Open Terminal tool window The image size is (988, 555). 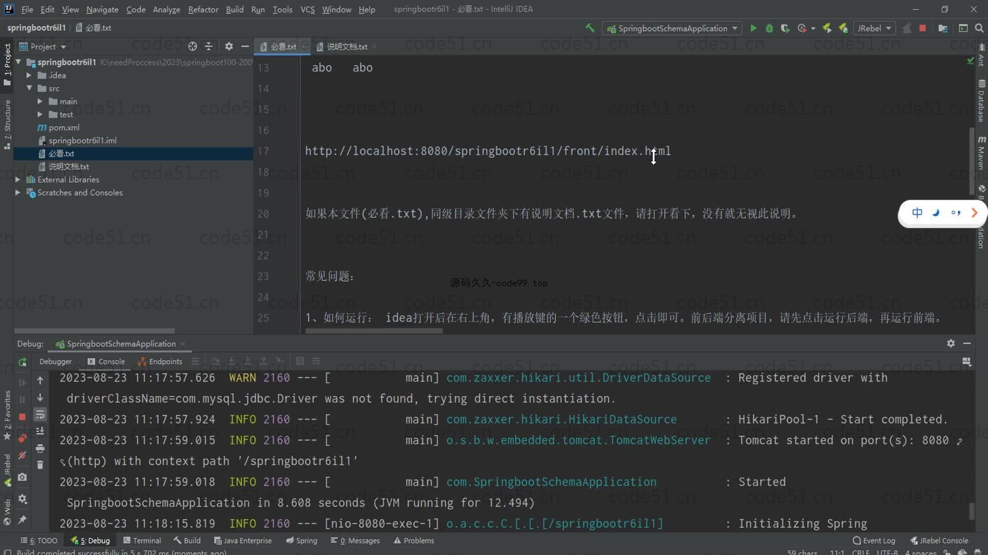click(142, 540)
